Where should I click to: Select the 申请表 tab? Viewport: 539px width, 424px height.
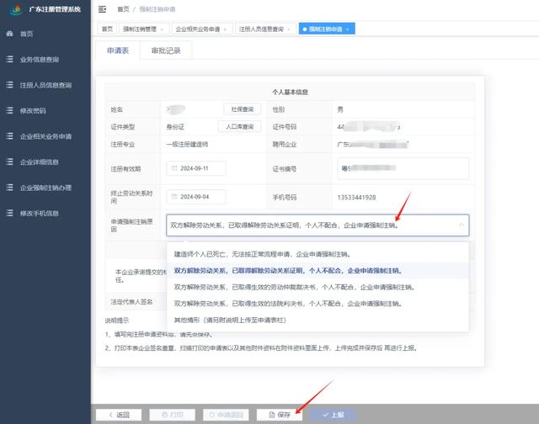tap(118, 50)
